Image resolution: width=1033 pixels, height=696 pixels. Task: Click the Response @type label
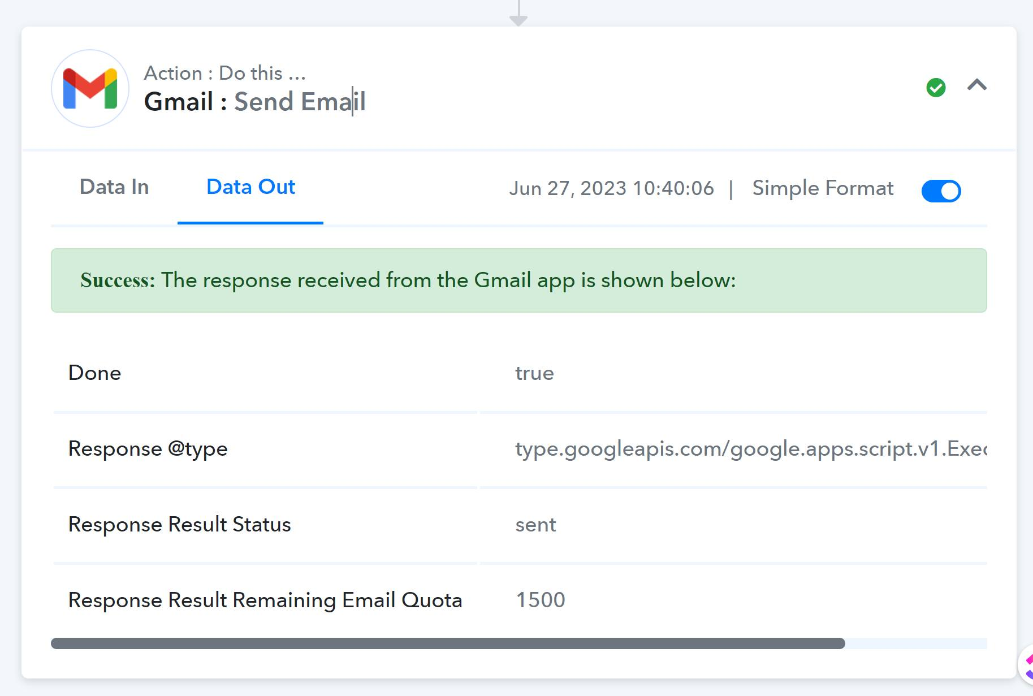148,449
